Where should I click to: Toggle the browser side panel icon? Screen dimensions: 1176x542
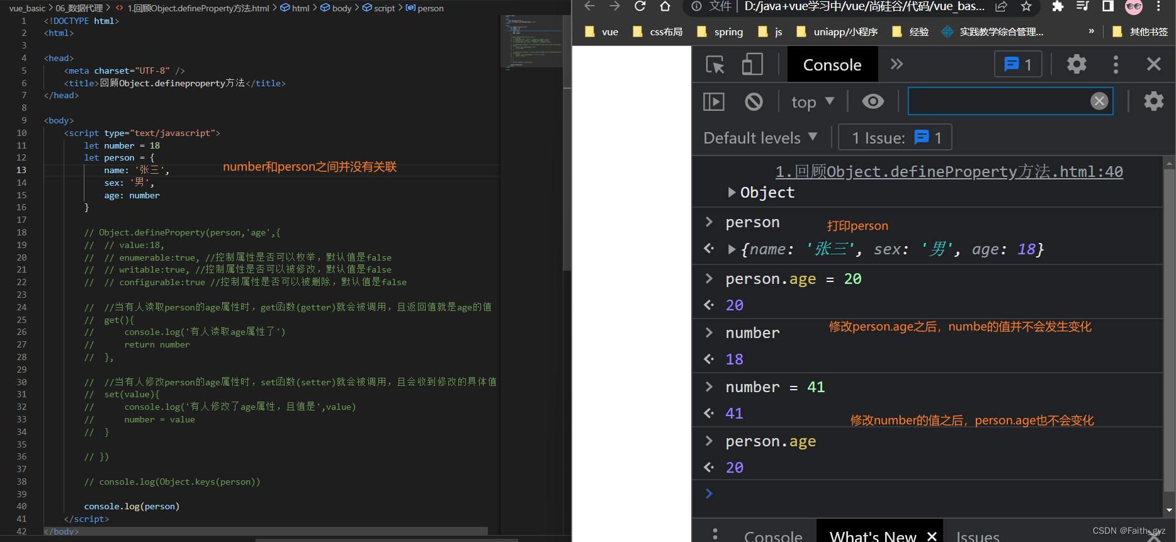click(1108, 6)
